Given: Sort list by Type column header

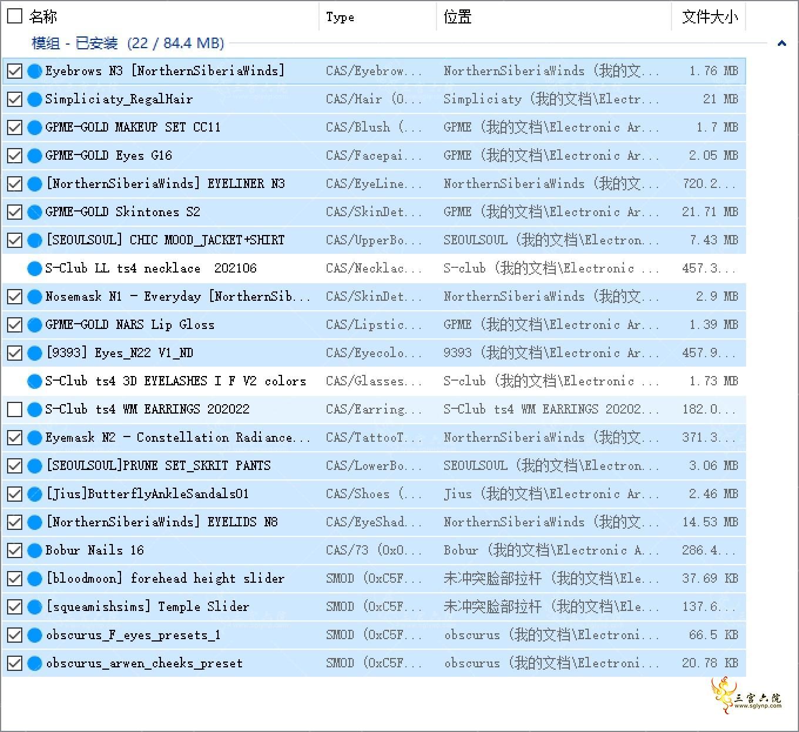Looking at the screenshot, I should 340,17.
